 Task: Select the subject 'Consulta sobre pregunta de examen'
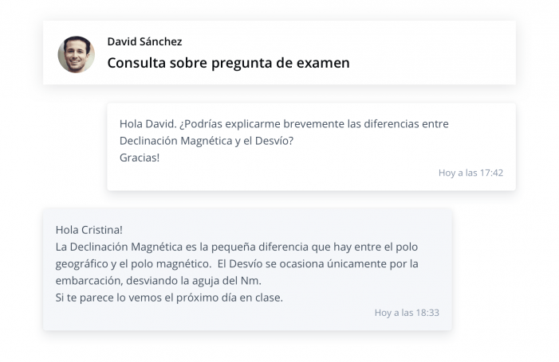point(228,63)
